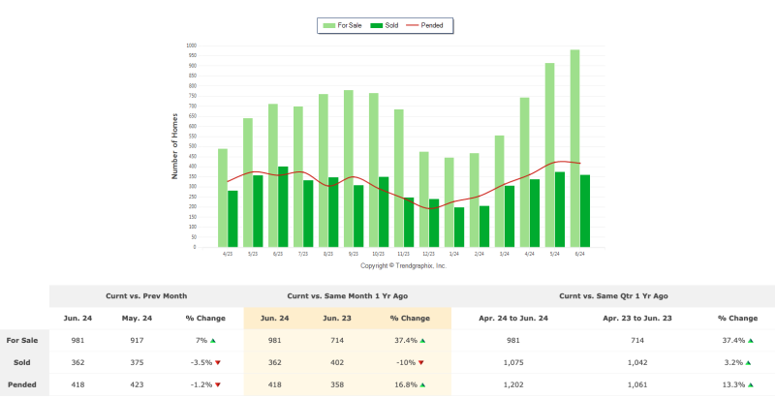Viewport: 775px width, 398px height.
Task: Click the red down arrow beside -1.2%
Action: click(217, 384)
